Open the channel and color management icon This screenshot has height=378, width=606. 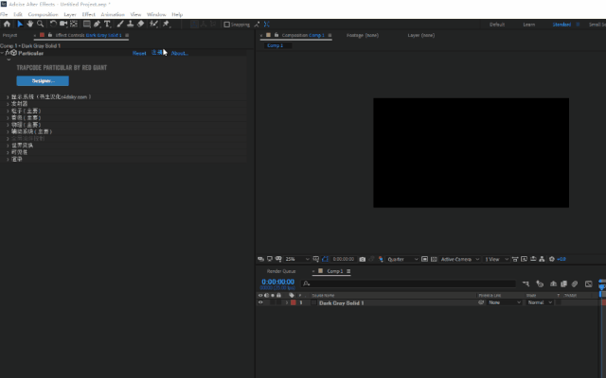coord(381,259)
